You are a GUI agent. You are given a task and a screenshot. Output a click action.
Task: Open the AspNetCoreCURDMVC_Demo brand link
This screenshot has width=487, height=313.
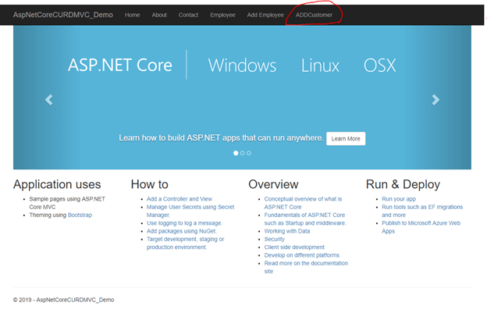63,15
